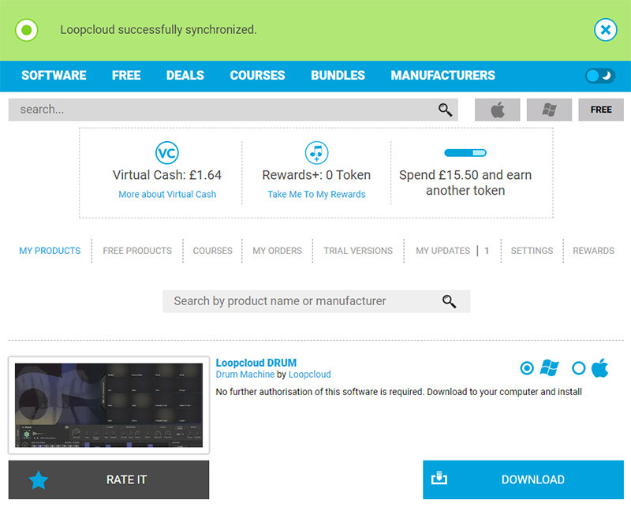Click the Virtual Cash: £1.64 text
The height and width of the screenshot is (507, 631).
(x=167, y=175)
